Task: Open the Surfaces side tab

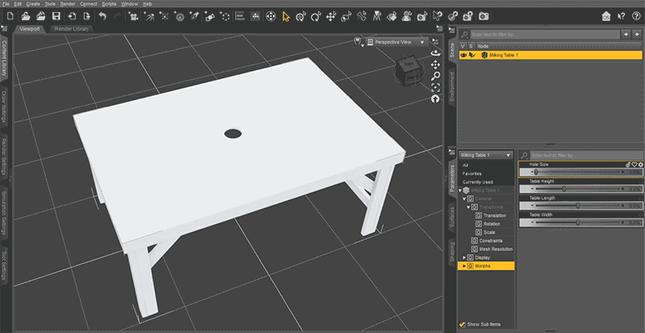Action: click(x=451, y=218)
